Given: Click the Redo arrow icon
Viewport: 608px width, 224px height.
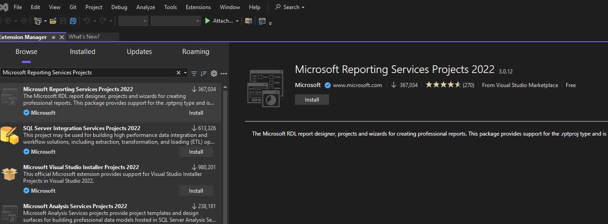Looking at the screenshot, I should (x=103, y=21).
